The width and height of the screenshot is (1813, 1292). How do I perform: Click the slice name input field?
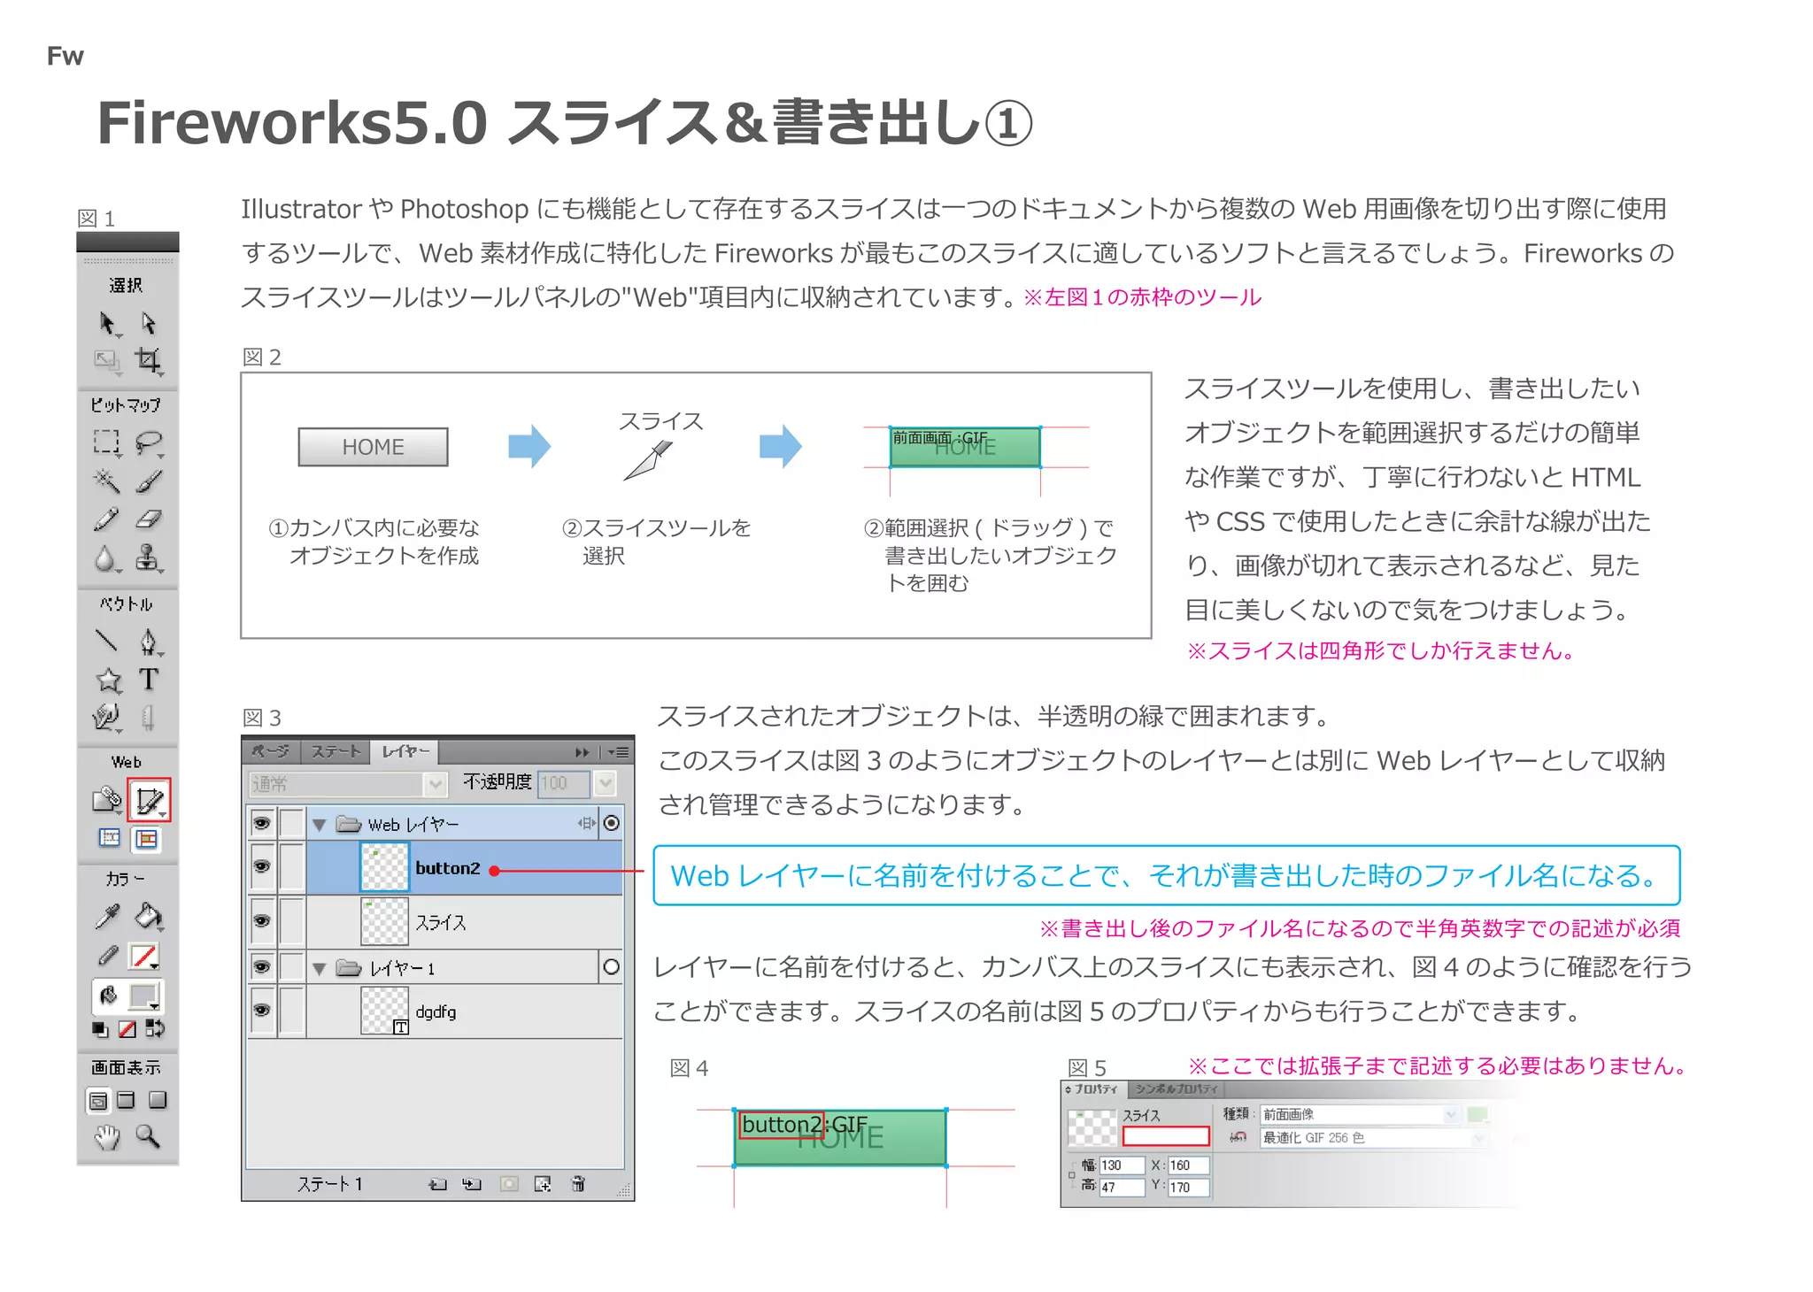tap(1165, 1136)
